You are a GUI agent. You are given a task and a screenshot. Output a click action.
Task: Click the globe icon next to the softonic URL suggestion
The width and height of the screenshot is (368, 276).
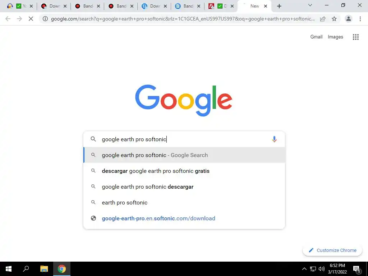93,218
